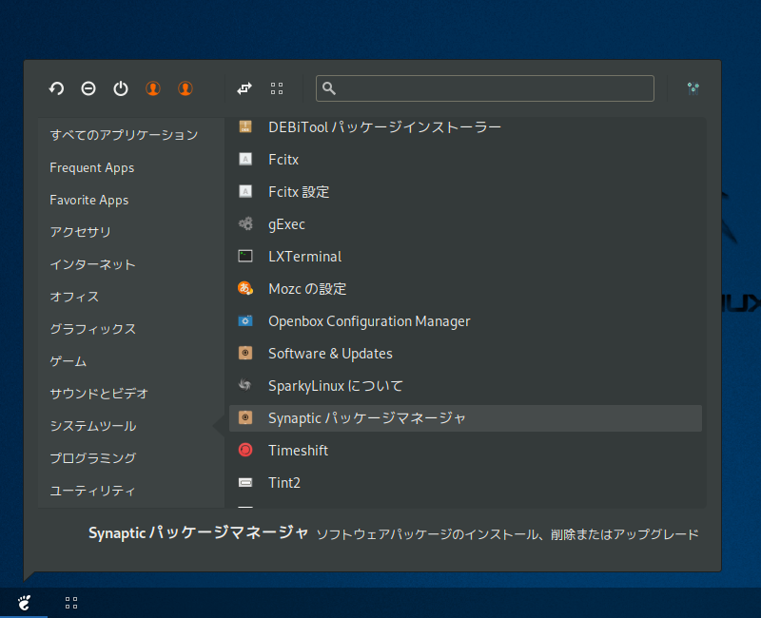Click the swap arrows icon in menu header
Image resolution: width=761 pixels, height=618 pixels.
[x=244, y=88]
